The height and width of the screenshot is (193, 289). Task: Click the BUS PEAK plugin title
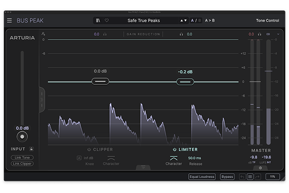[30, 20]
